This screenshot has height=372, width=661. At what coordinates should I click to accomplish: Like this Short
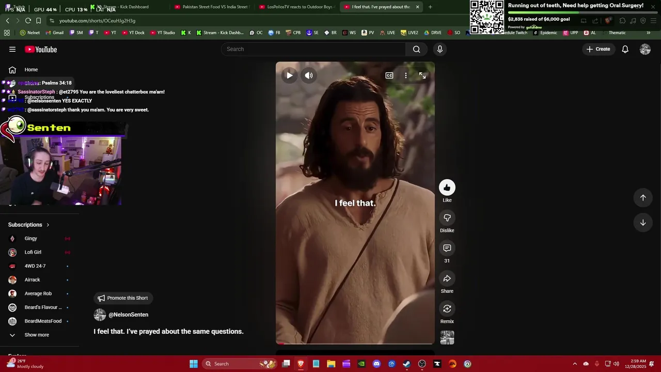pos(447,188)
